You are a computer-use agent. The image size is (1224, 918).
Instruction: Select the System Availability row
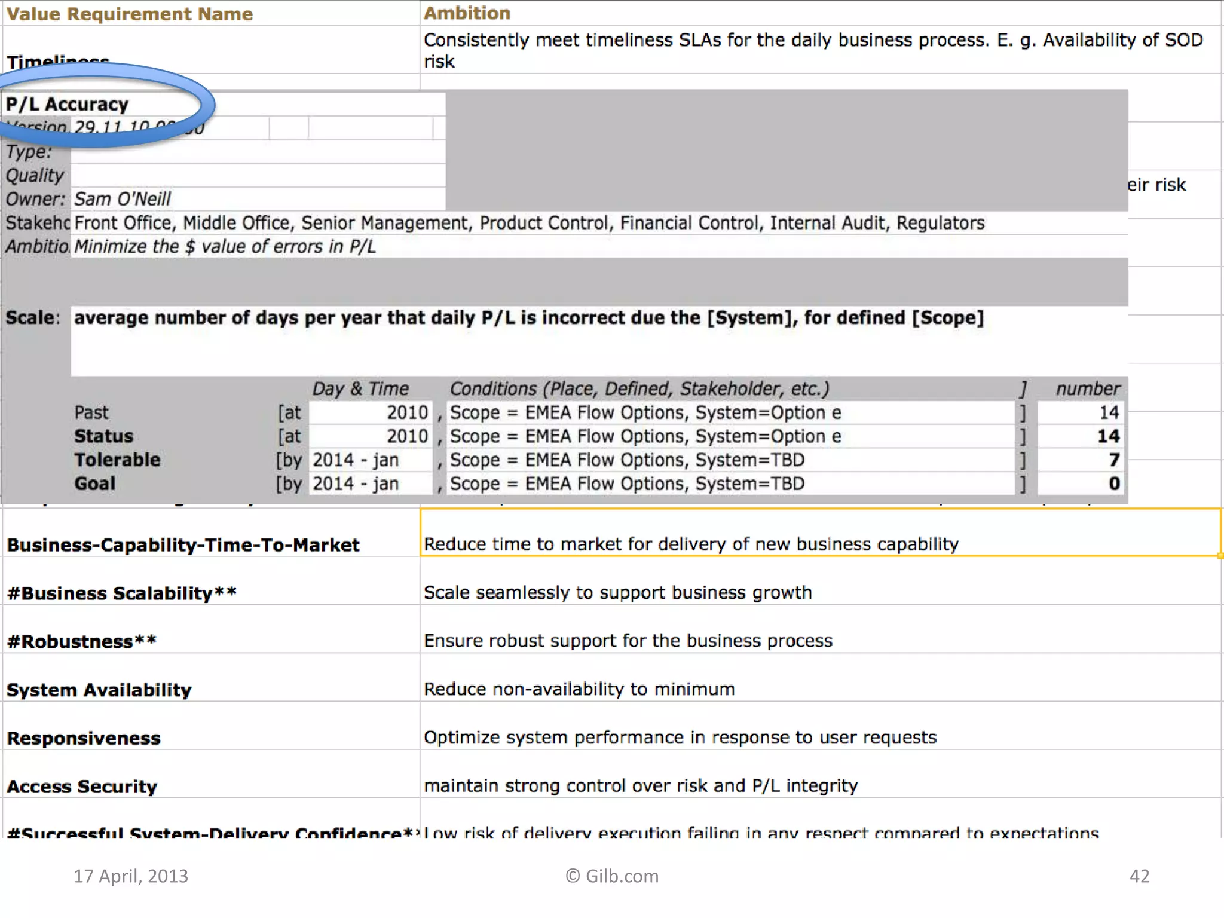(x=99, y=690)
